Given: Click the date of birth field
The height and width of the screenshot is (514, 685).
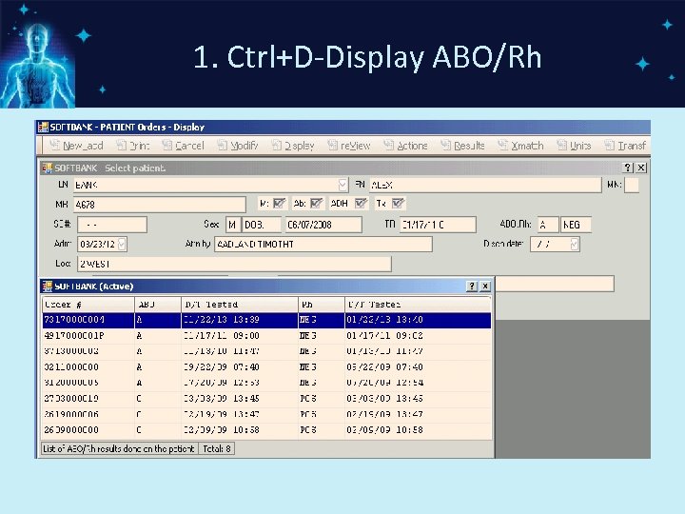Looking at the screenshot, I should (x=323, y=225).
